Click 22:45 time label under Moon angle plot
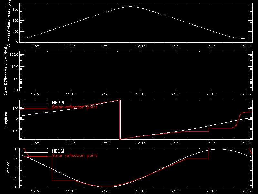 pyautogui.click(x=71, y=94)
